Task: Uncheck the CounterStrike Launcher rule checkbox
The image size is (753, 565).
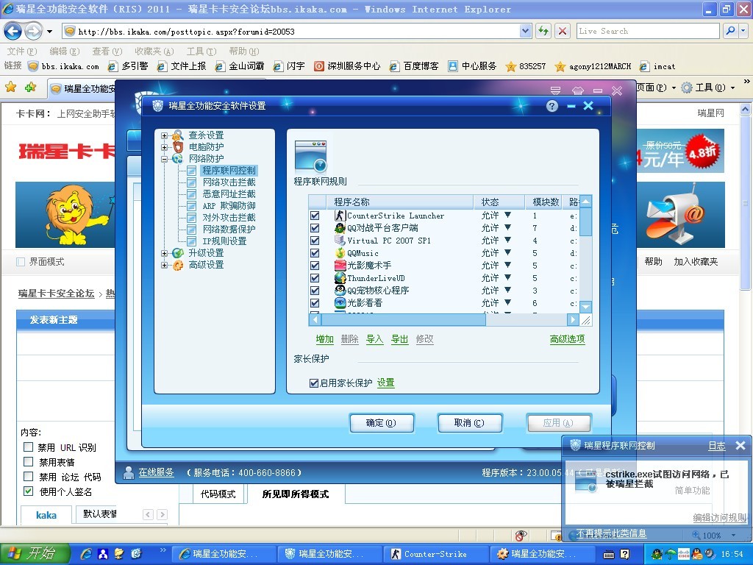Action: pyautogui.click(x=315, y=216)
